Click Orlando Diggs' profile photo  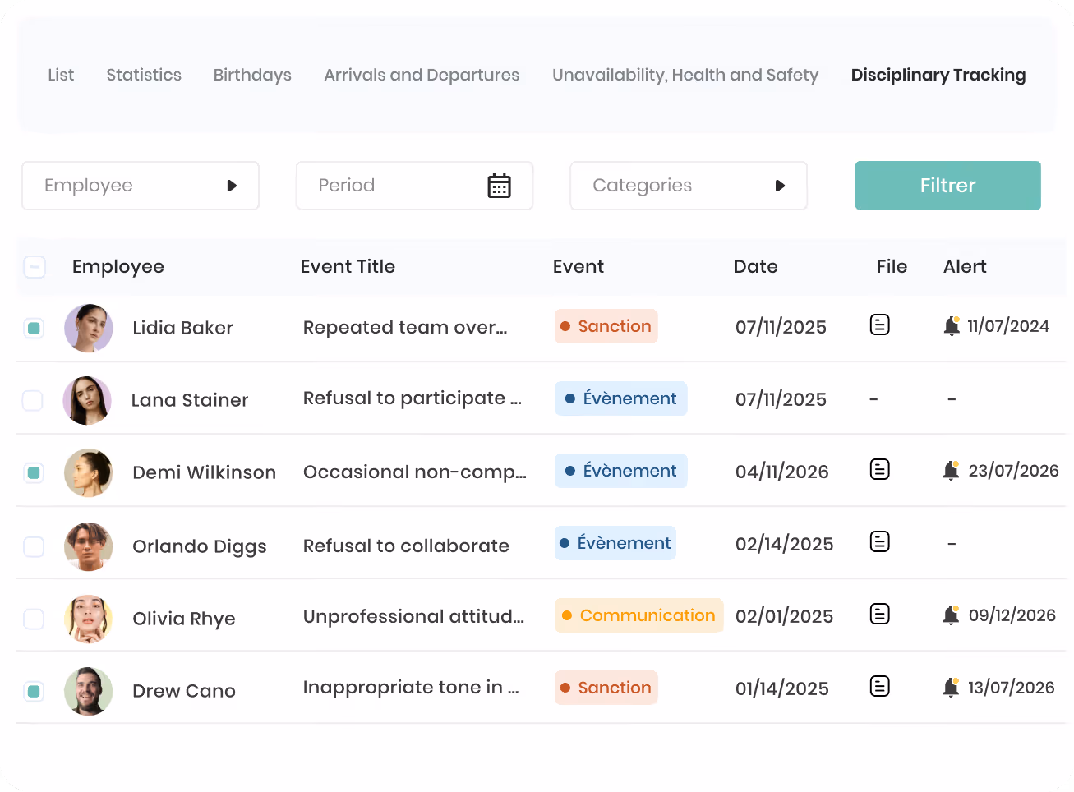click(88, 546)
